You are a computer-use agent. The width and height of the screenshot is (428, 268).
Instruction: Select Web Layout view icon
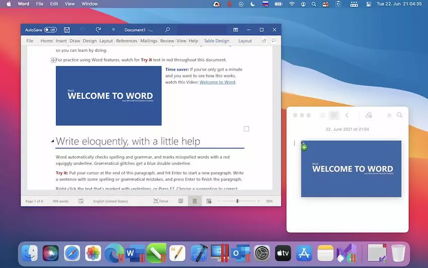click(208, 201)
